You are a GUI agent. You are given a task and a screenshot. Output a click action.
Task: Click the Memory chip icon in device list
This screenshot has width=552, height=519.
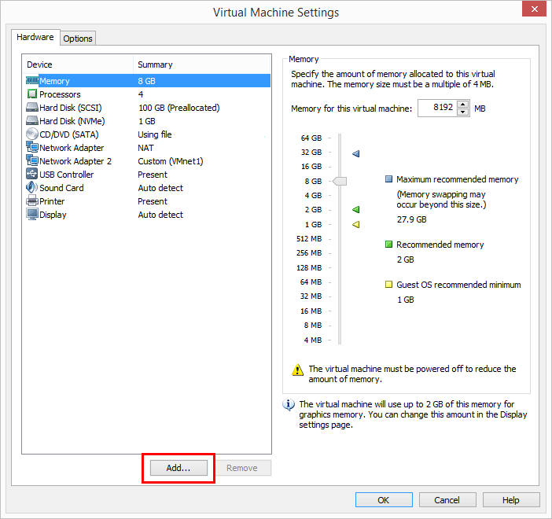coord(32,81)
